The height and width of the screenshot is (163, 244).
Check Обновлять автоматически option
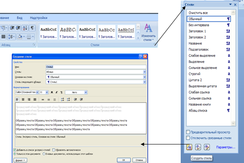[x=54, y=150]
